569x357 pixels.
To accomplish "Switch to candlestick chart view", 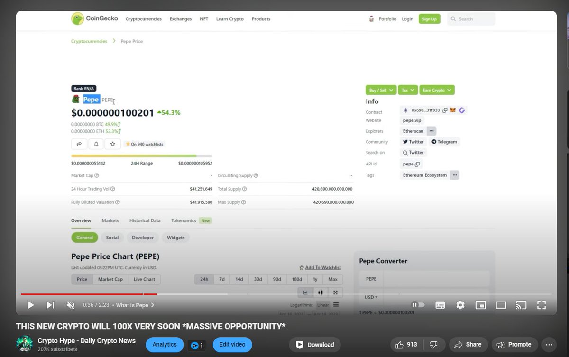I will [321, 293].
